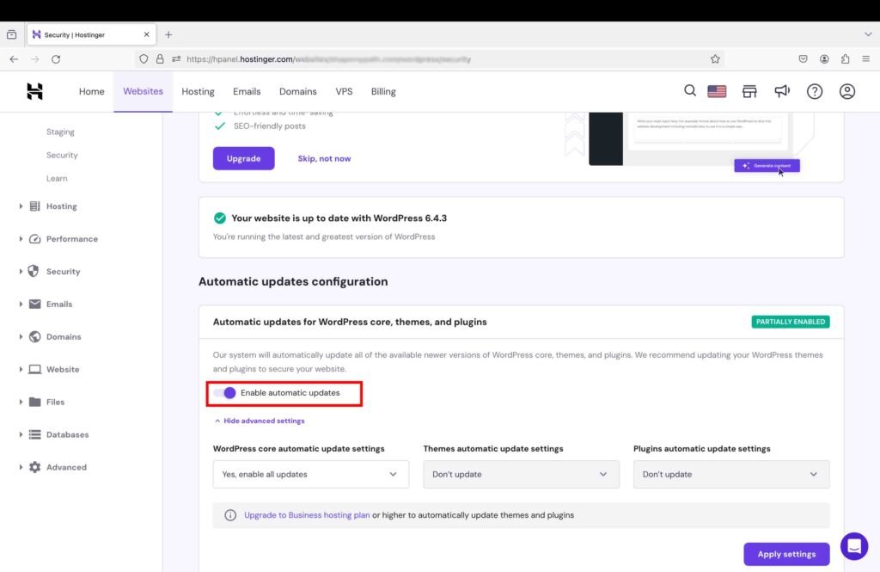The width and height of the screenshot is (880, 572).
Task: Expand the Databases sidebar section arrow
Action: tap(21, 434)
